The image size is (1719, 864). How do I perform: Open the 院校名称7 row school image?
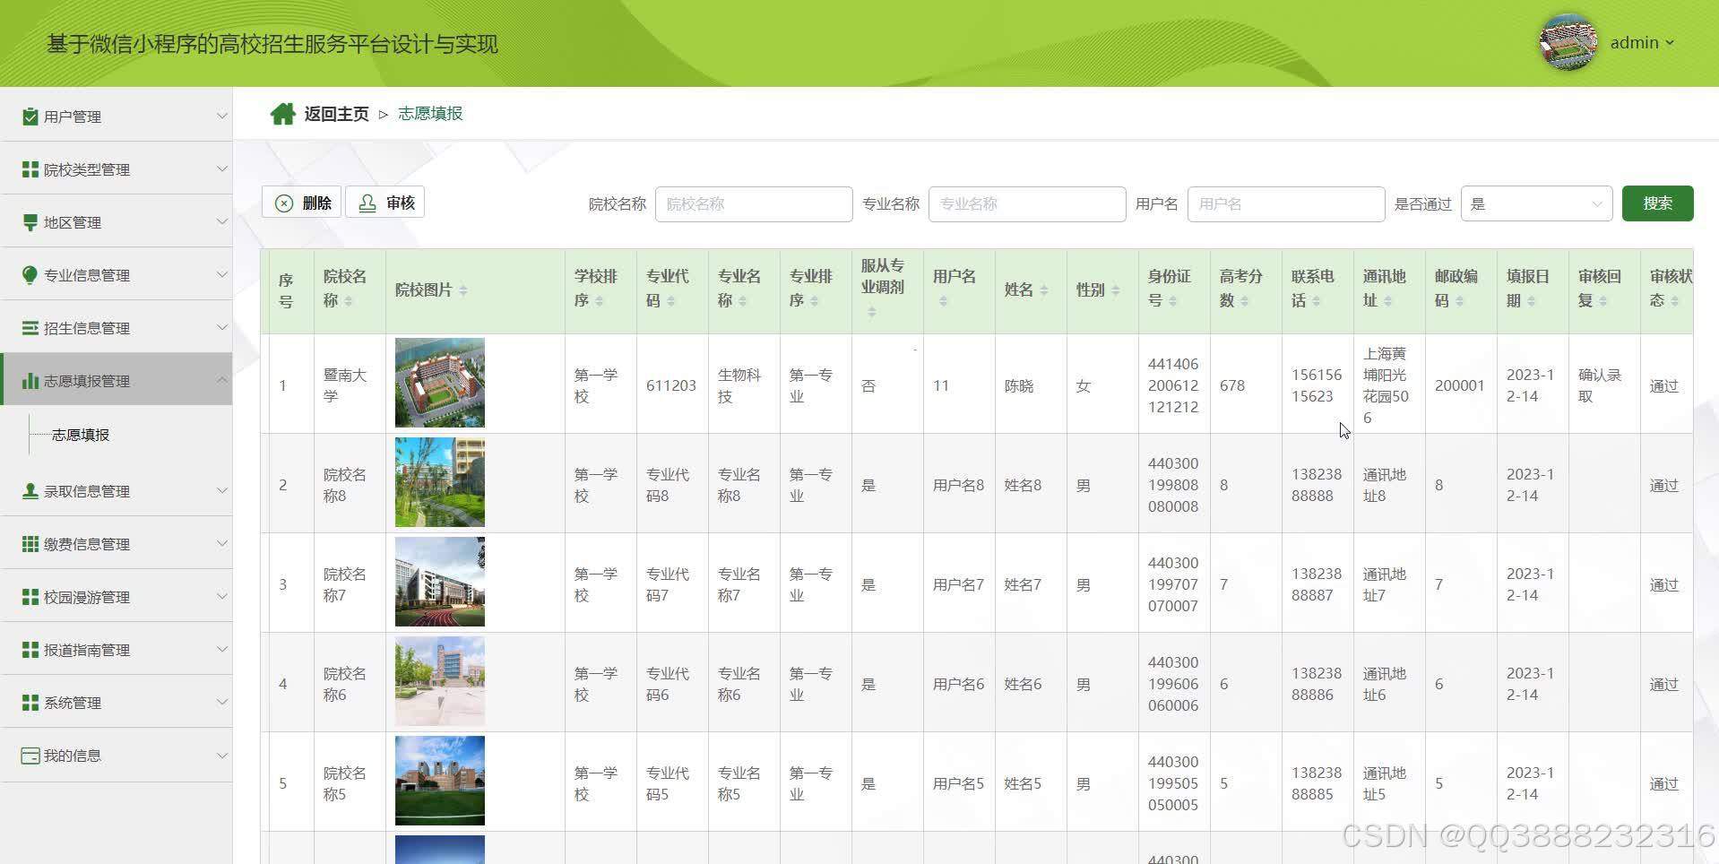(440, 582)
